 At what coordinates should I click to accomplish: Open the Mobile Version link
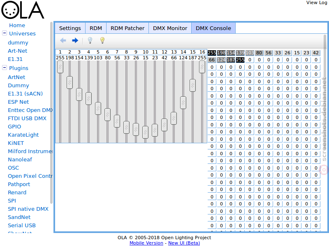click(146, 243)
